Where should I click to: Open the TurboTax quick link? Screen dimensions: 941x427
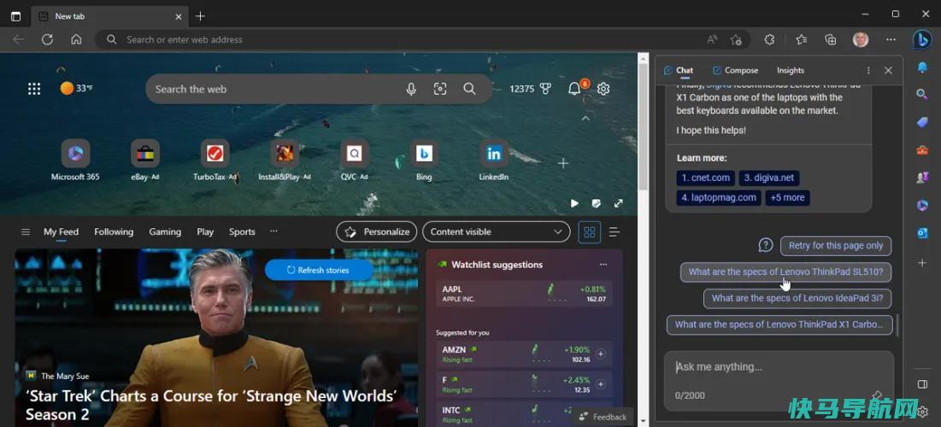[x=215, y=161]
